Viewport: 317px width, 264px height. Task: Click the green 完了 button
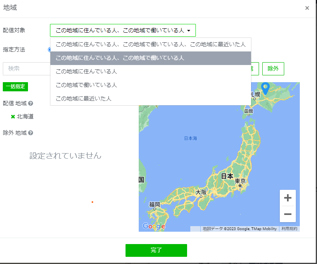click(x=156, y=250)
